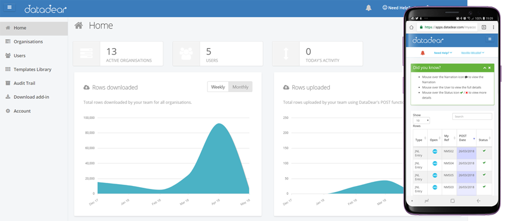Click Home icon in the sidebar
Image resolution: width=505 pixels, height=221 pixels.
pos(8,28)
